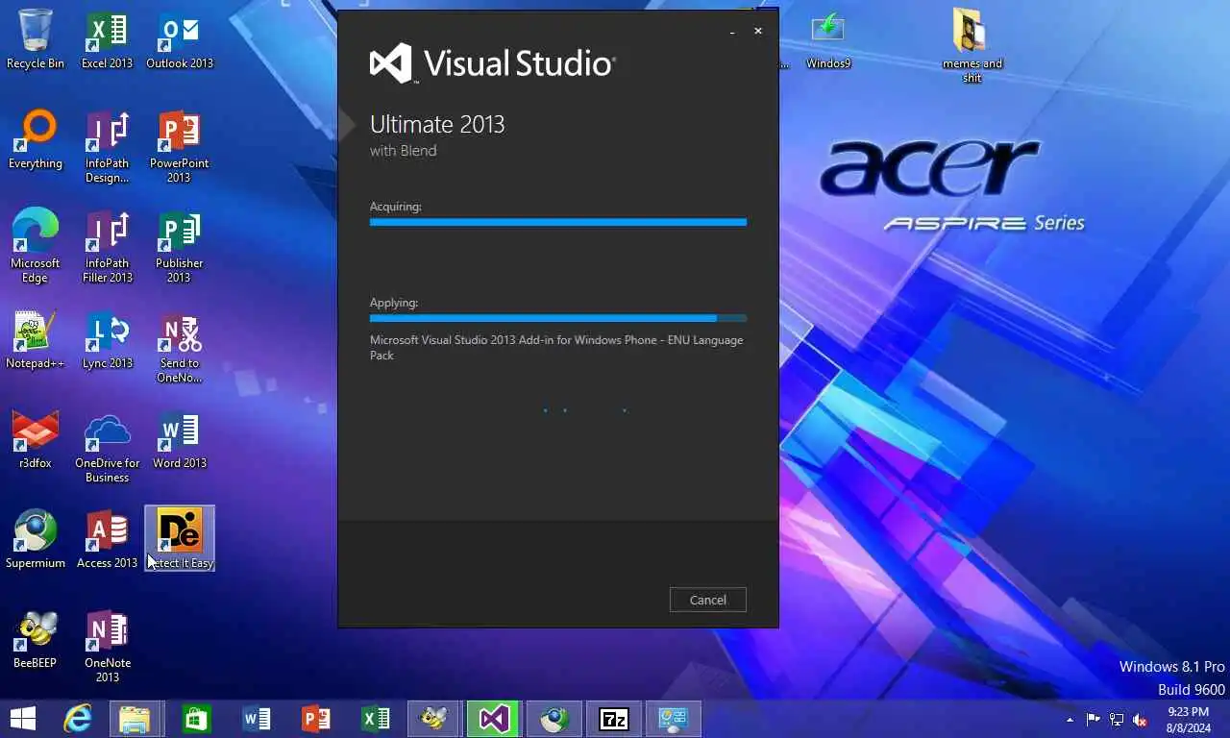Viewport: 1230px width, 738px height.
Task: Open Action Center flag in tray
Action: [1094, 720]
